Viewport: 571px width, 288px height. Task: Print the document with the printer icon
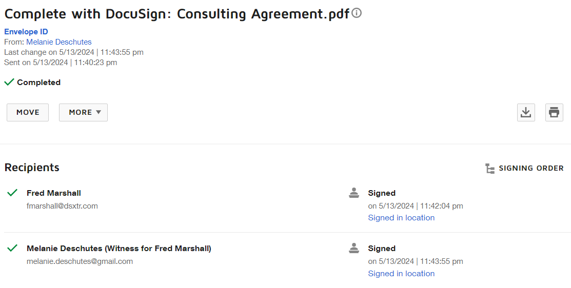click(x=554, y=112)
